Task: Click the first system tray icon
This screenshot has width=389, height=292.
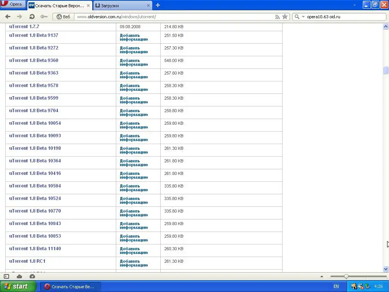Action: pos(354,286)
